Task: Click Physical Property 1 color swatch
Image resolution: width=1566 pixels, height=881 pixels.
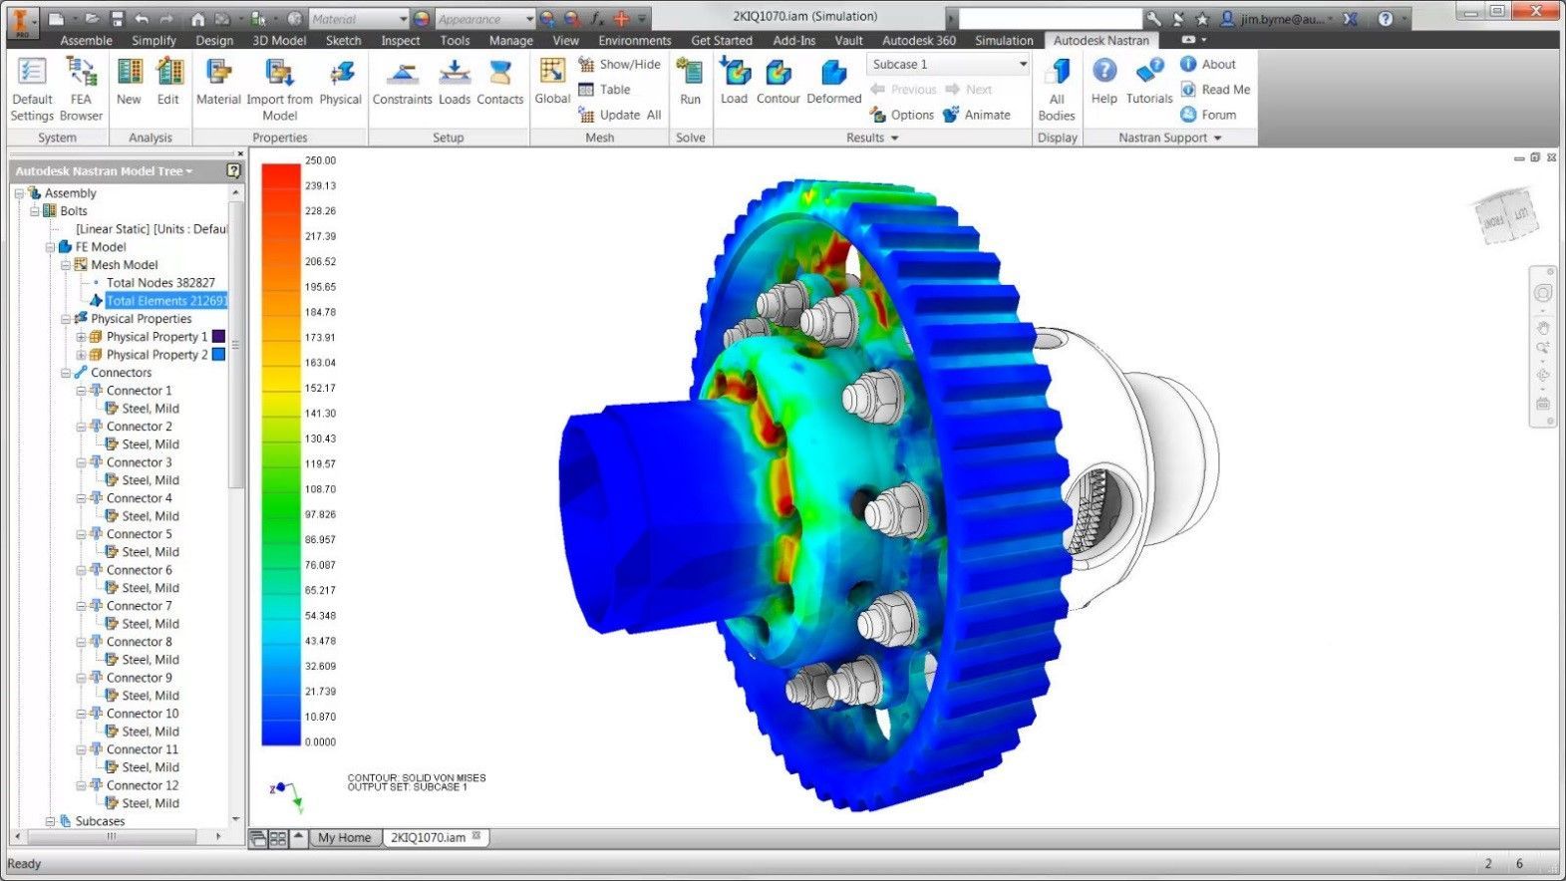Action: pyautogui.click(x=218, y=337)
